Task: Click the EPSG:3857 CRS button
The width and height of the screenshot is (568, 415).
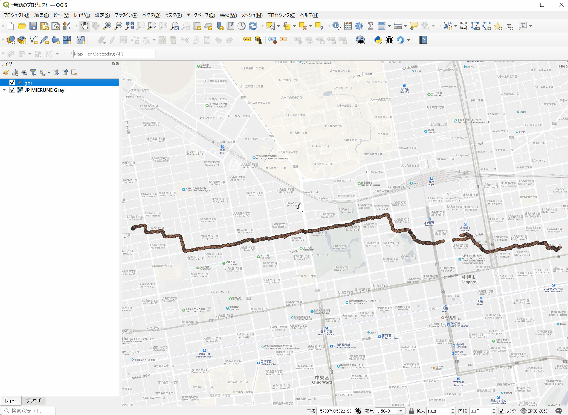Action: (x=534, y=411)
